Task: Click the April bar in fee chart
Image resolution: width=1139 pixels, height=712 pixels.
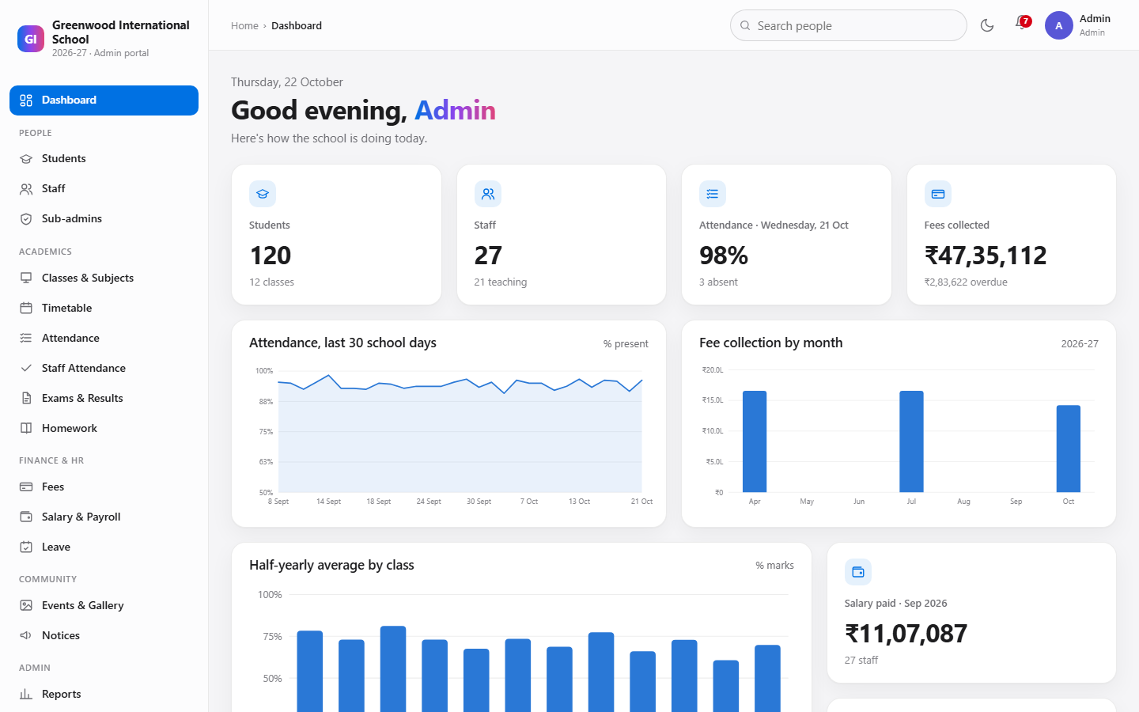Action: click(755, 441)
